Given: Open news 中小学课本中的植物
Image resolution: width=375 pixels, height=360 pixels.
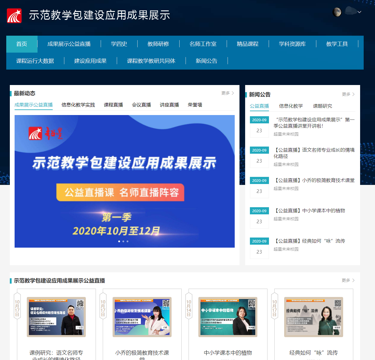Looking at the screenshot, I should 309,211.
